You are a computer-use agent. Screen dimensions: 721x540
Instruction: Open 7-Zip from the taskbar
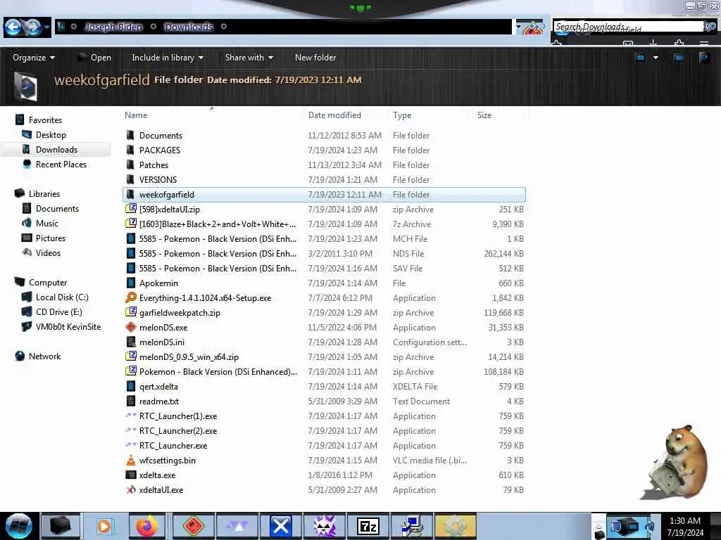(x=368, y=526)
